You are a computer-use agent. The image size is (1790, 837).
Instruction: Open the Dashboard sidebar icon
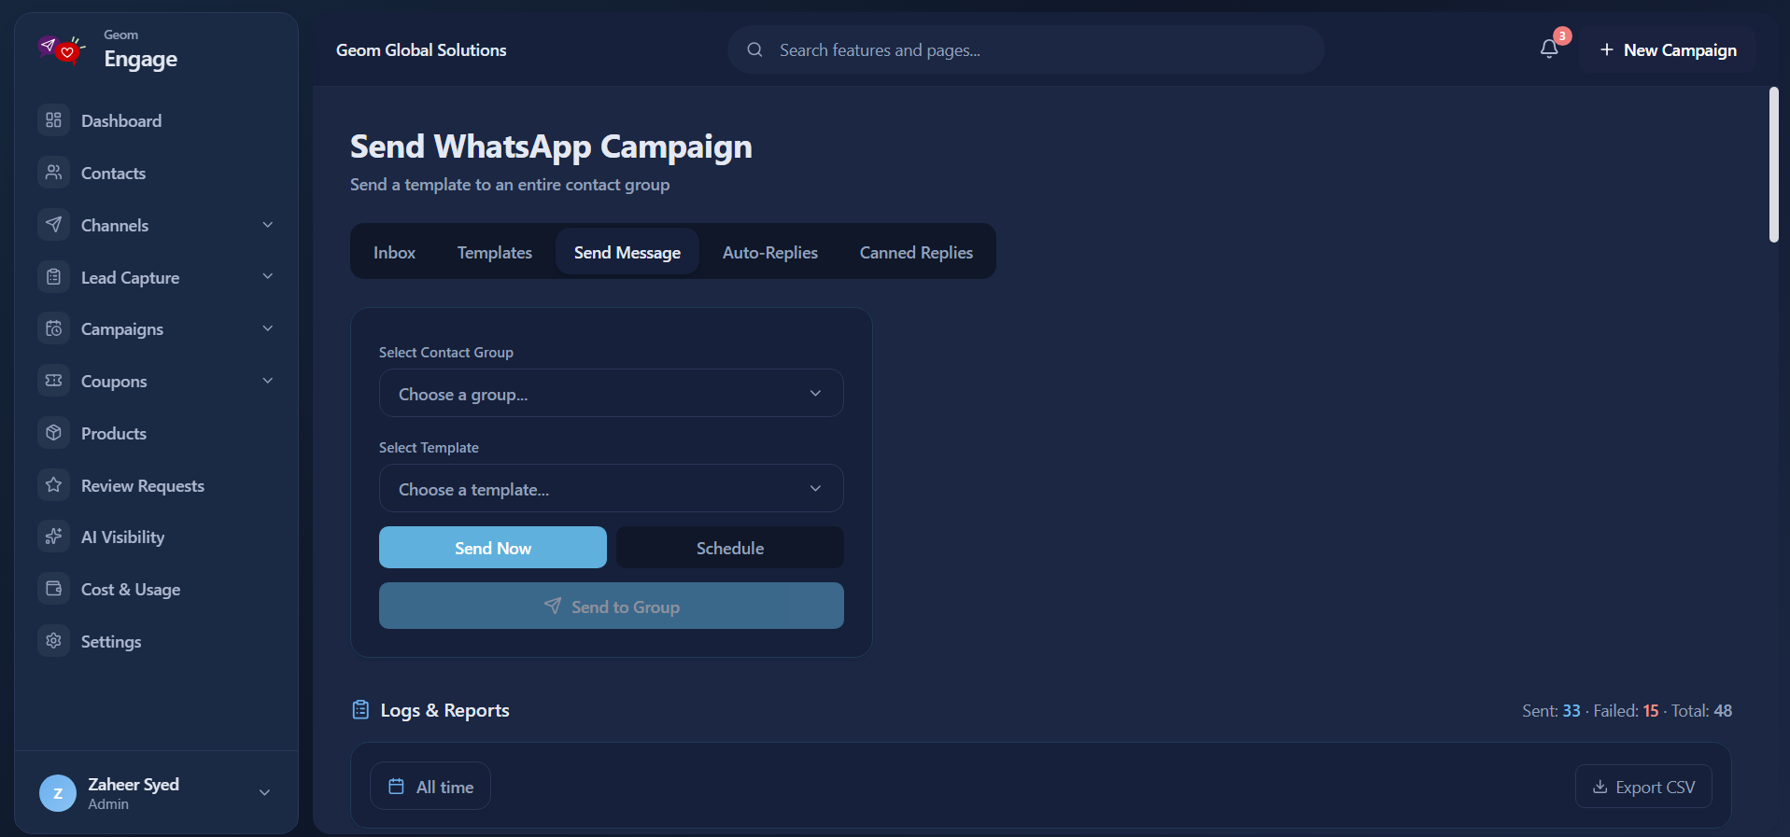click(54, 120)
